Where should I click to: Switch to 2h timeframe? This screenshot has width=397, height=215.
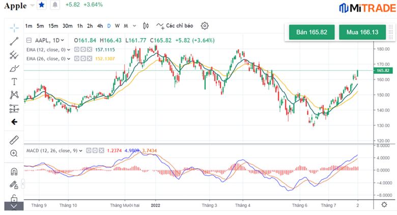click(x=90, y=26)
